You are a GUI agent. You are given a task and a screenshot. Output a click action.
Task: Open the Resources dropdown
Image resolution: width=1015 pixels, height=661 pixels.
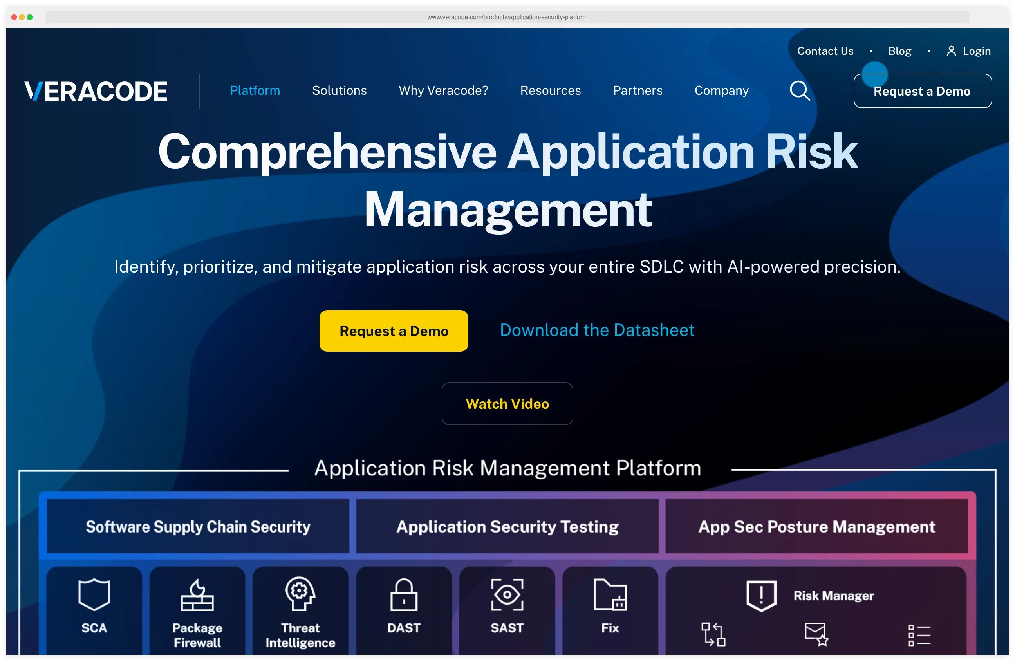coord(550,90)
